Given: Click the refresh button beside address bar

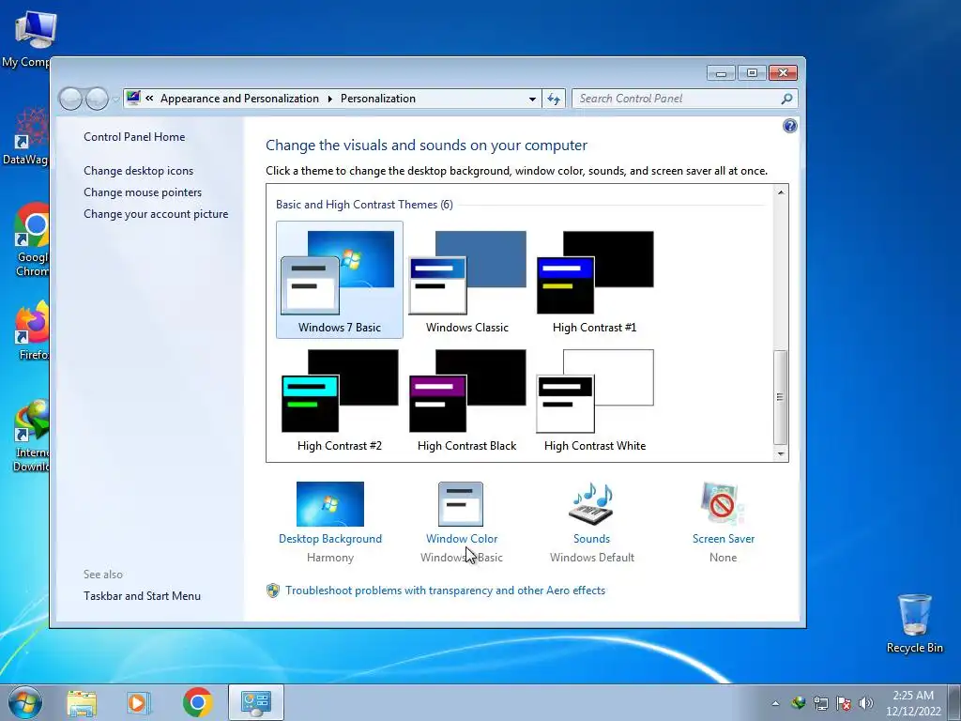Looking at the screenshot, I should pyautogui.click(x=554, y=99).
